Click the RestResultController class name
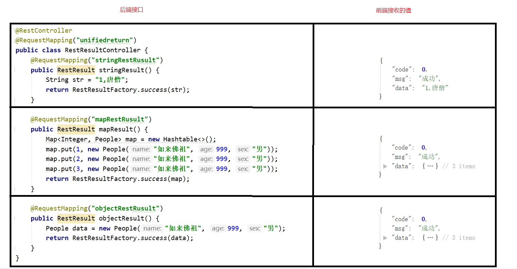 tap(103, 50)
